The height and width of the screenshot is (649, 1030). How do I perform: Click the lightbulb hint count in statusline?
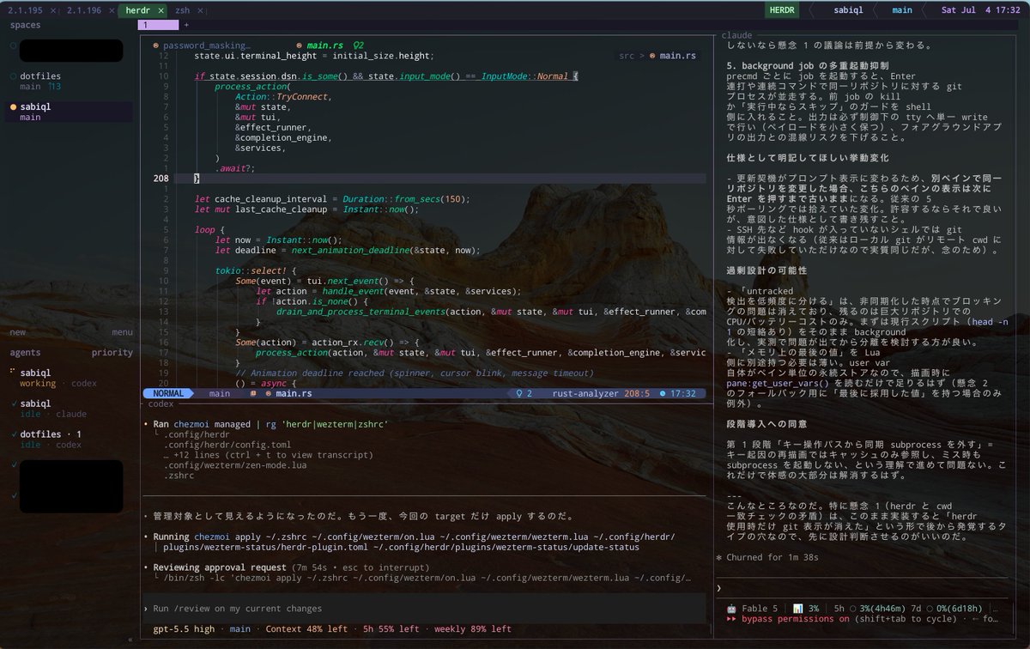point(524,393)
